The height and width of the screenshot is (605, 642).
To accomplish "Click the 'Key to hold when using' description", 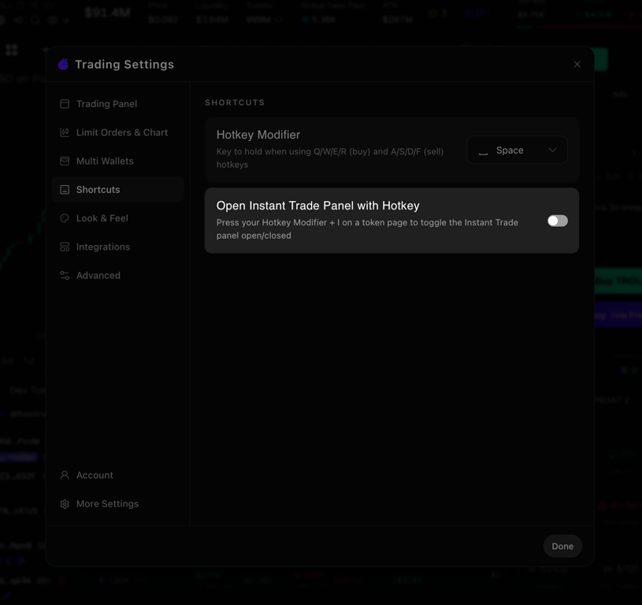I will pyautogui.click(x=330, y=158).
